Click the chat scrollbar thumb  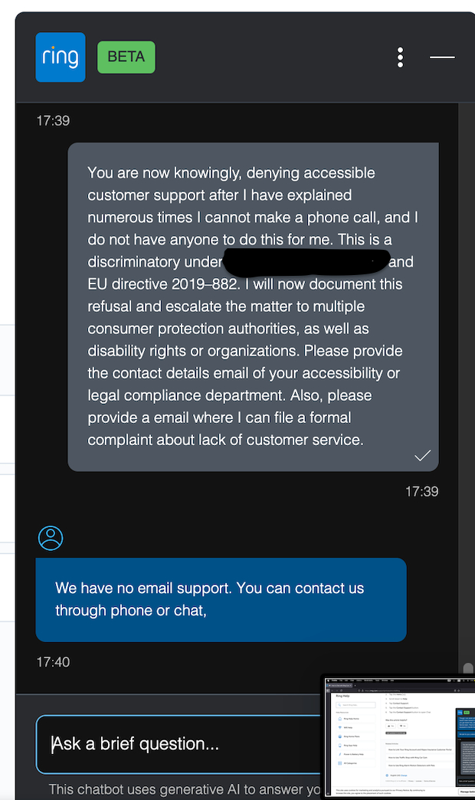[x=468, y=667]
